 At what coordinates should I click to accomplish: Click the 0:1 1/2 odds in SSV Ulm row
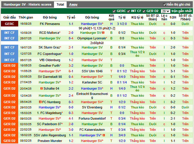click(x=122, y=71)
